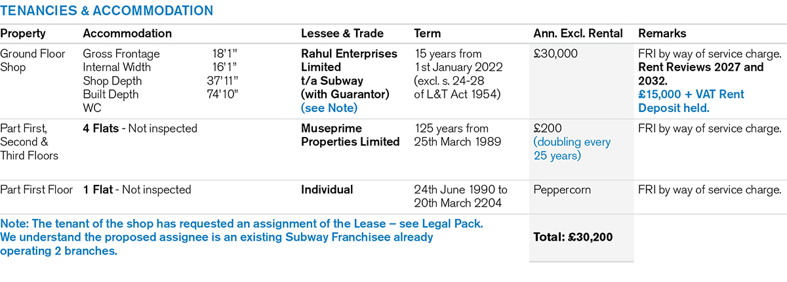This screenshot has width=787, height=282.
Task: Select the "Museprime Properties Limited" lessee
Action: point(350,135)
